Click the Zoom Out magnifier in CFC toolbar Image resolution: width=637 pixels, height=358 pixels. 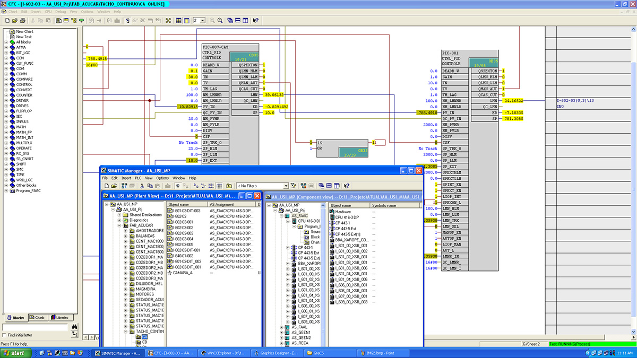click(x=219, y=21)
